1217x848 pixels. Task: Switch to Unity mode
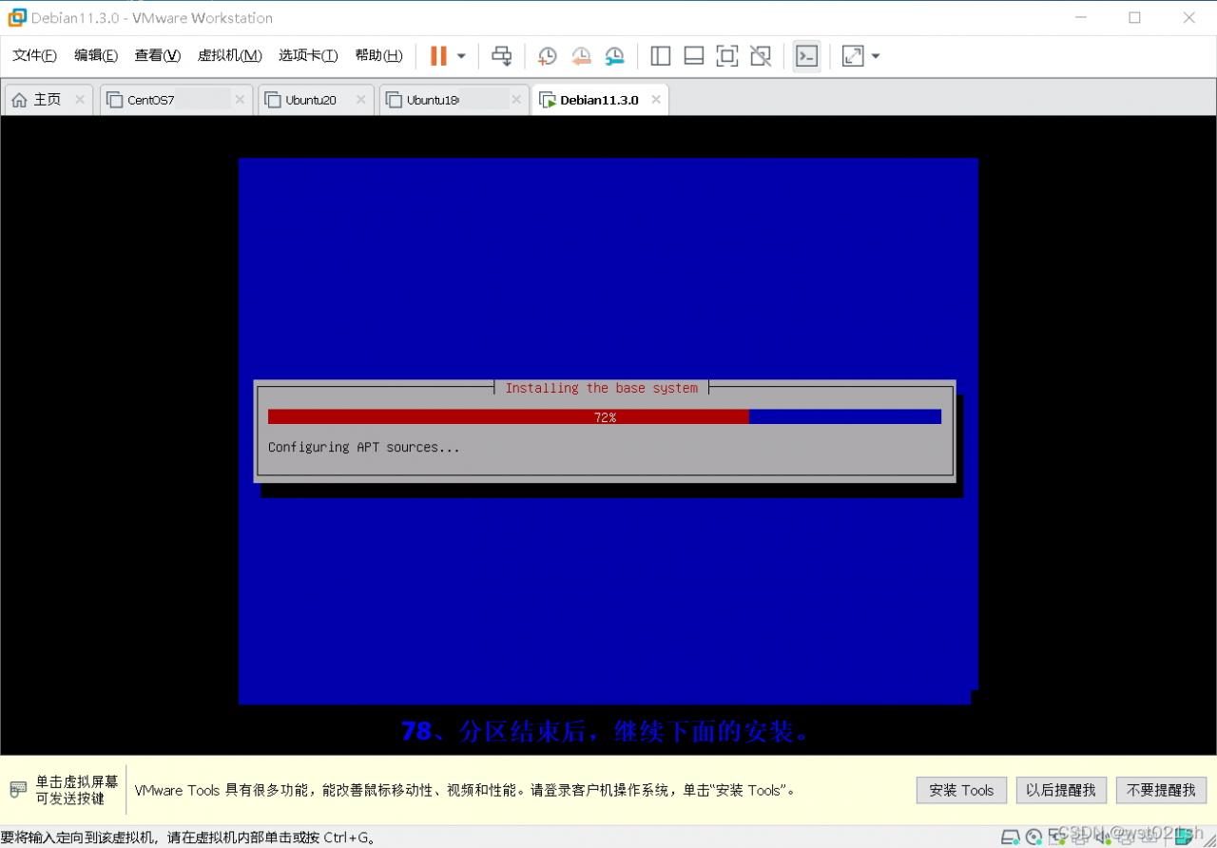tap(761, 56)
